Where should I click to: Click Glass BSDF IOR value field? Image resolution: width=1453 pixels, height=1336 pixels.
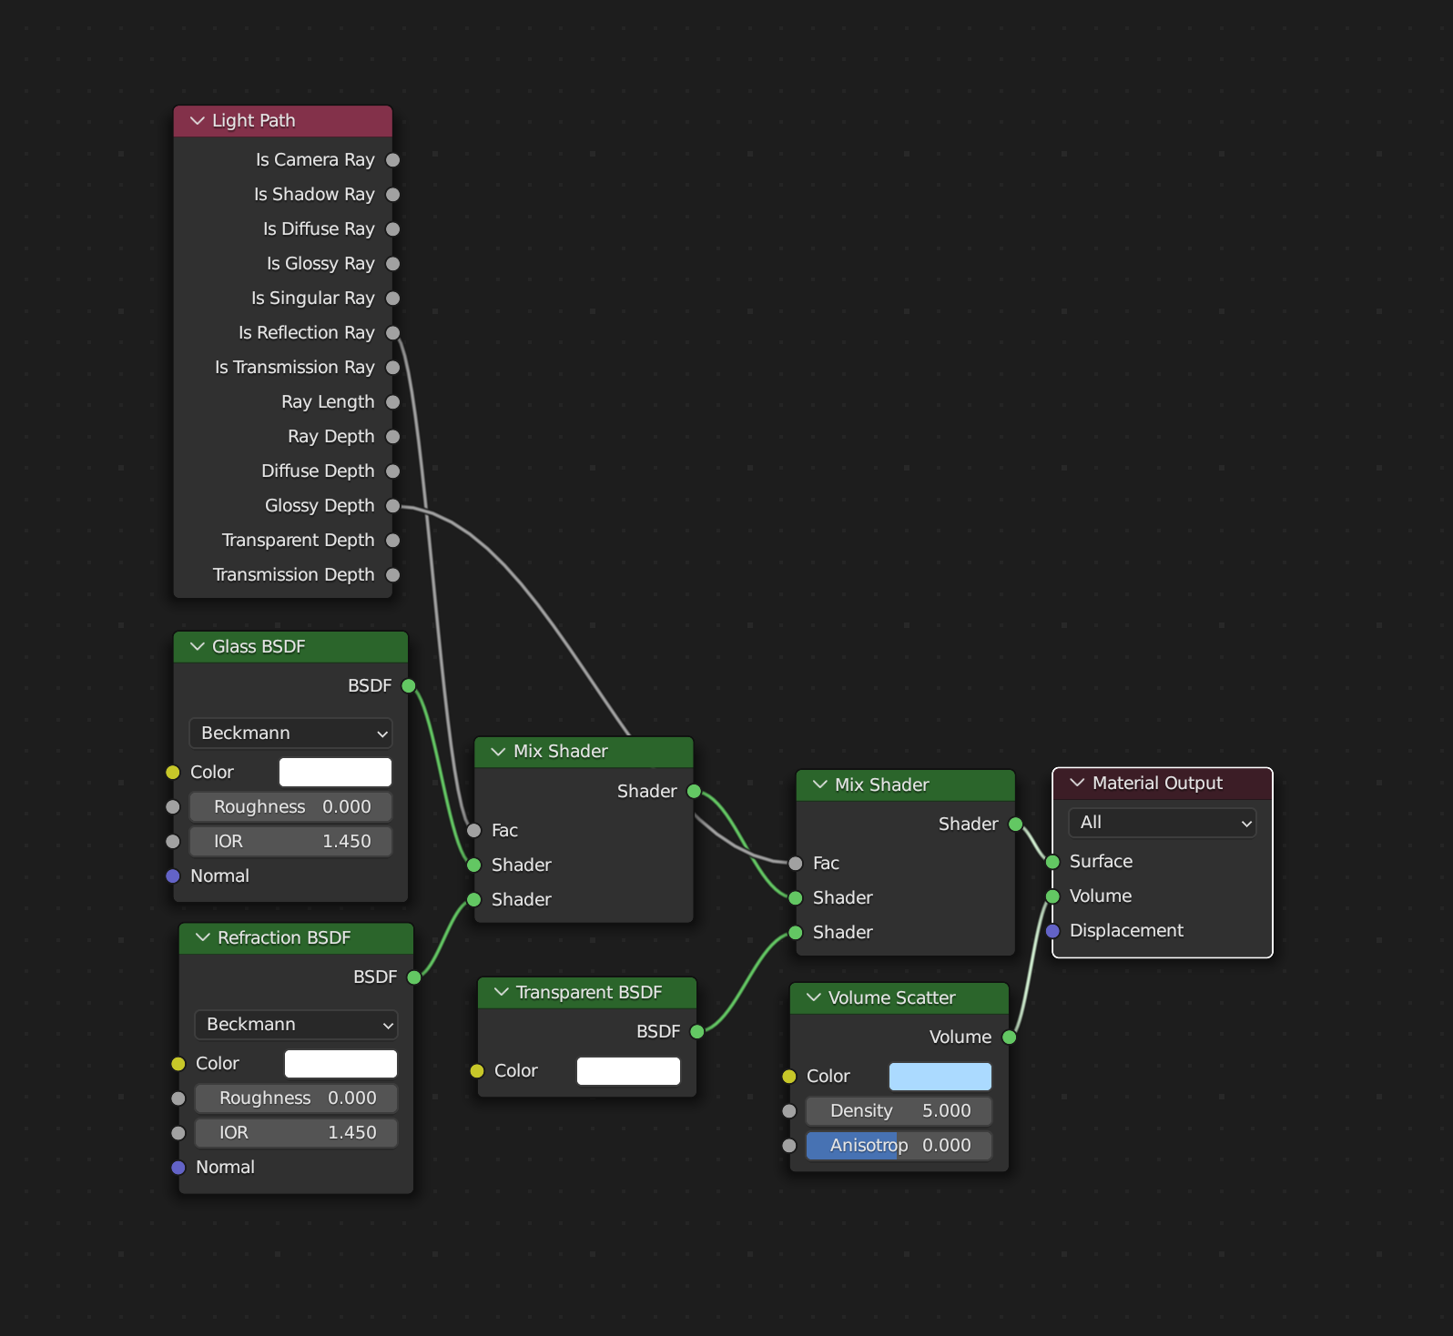tap(290, 841)
